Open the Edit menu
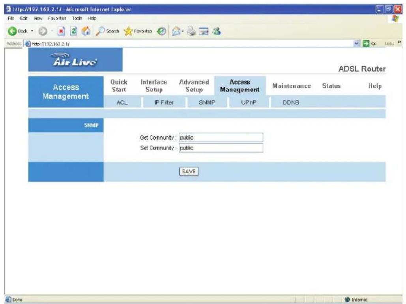The height and width of the screenshot is (304, 406). pyautogui.click(x=24, y=19)
